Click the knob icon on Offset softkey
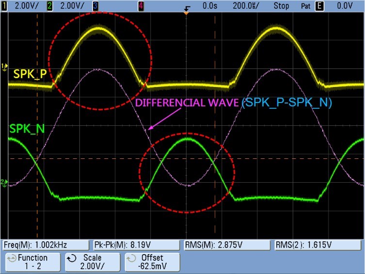 (131, 258)
